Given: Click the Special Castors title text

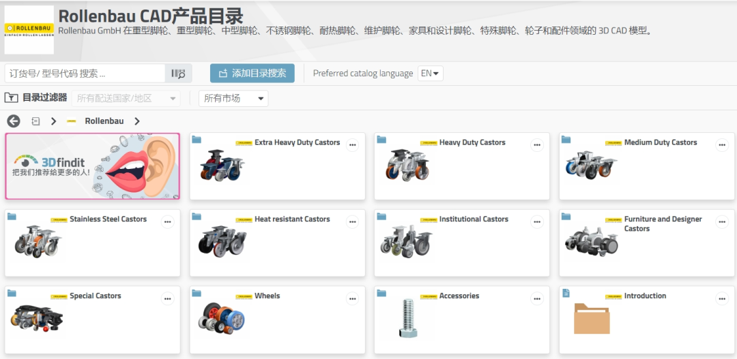Looking at the screenshot, I should [x=96, y=296].
